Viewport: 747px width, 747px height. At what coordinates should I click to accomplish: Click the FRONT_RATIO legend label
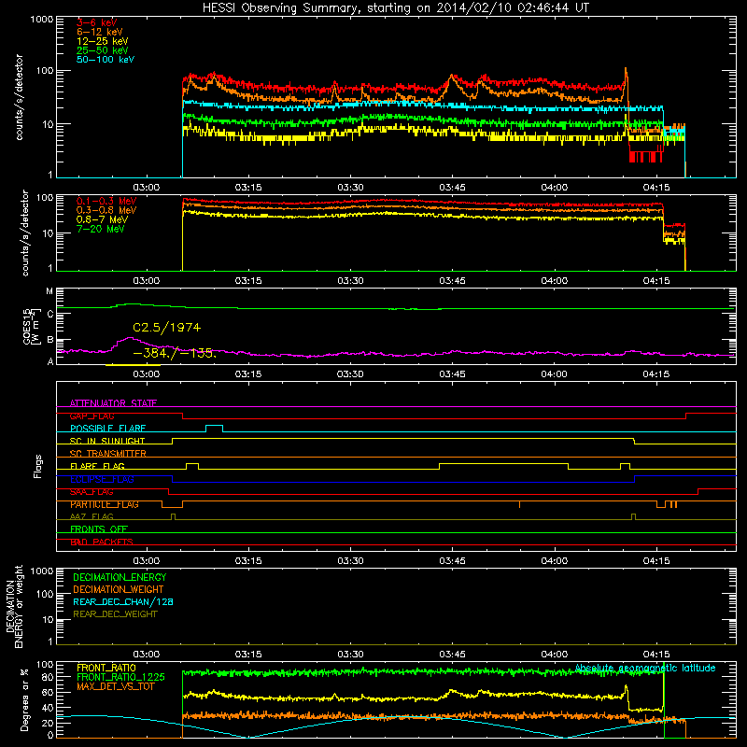[106, 668]
